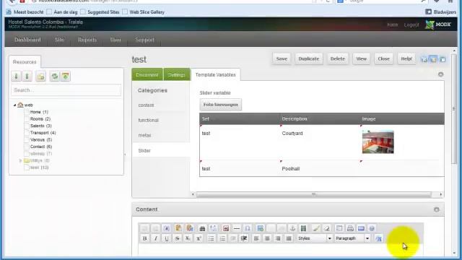Insert an ordered numbered list
Screen dimensions: 462x260
(222, 238)
